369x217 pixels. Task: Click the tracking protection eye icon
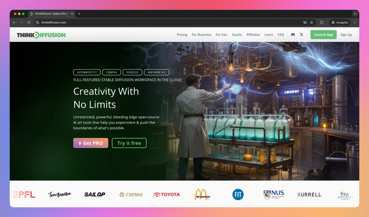point(305,22)
